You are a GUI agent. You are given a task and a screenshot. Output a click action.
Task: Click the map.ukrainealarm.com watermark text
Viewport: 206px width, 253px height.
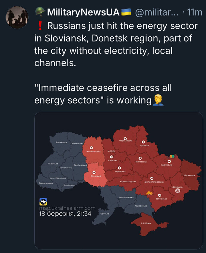(67, 208)
